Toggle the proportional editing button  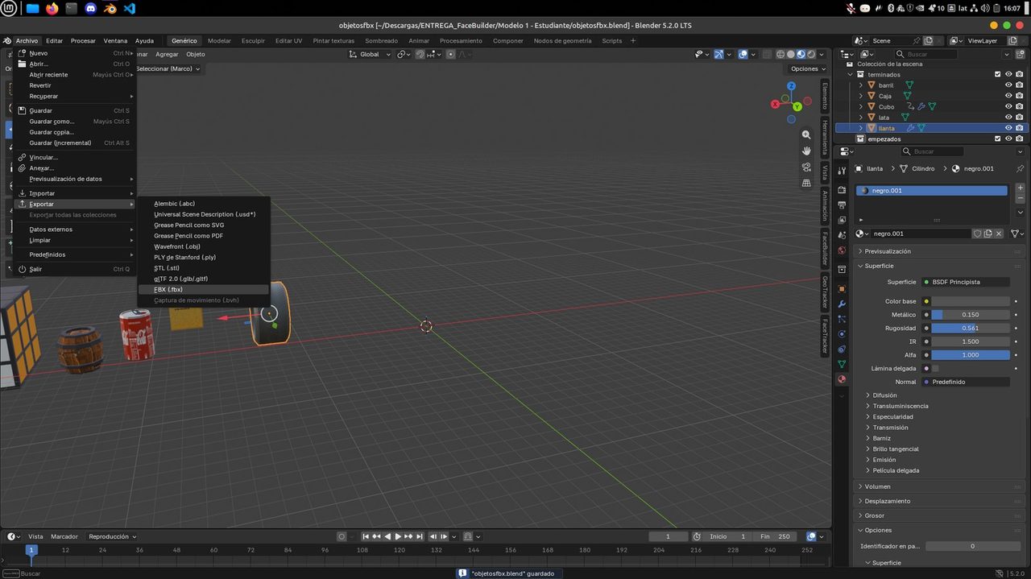point(450,54)
